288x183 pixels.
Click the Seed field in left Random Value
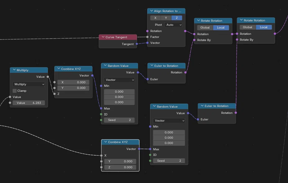[119, 120]
